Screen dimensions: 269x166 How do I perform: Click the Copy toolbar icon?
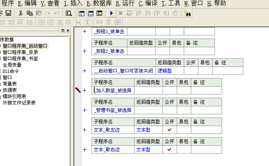(x=29, y=13)
